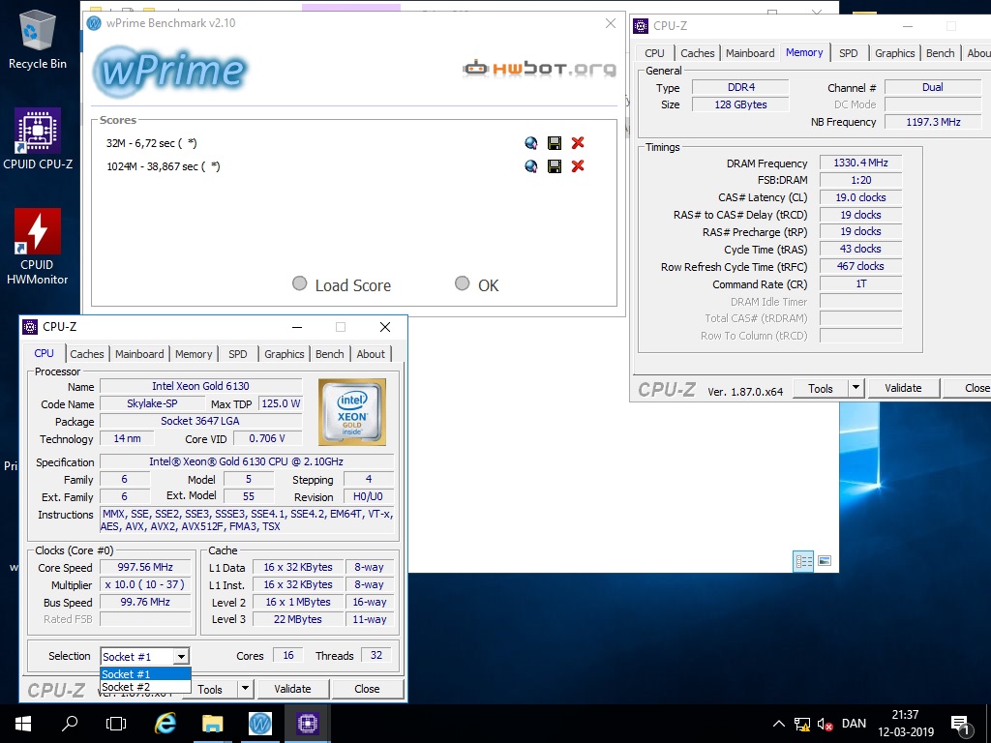Switch to Graphics tab in front CPU-Z

click(x=284, y=354)
